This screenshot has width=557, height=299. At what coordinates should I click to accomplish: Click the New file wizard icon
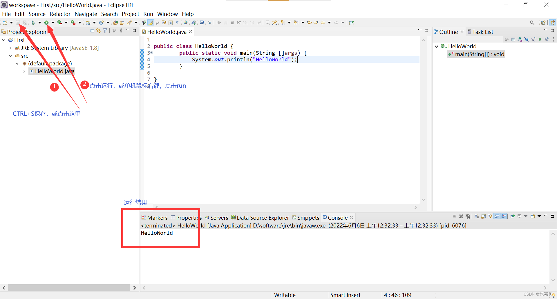click(x=5, y=23)
